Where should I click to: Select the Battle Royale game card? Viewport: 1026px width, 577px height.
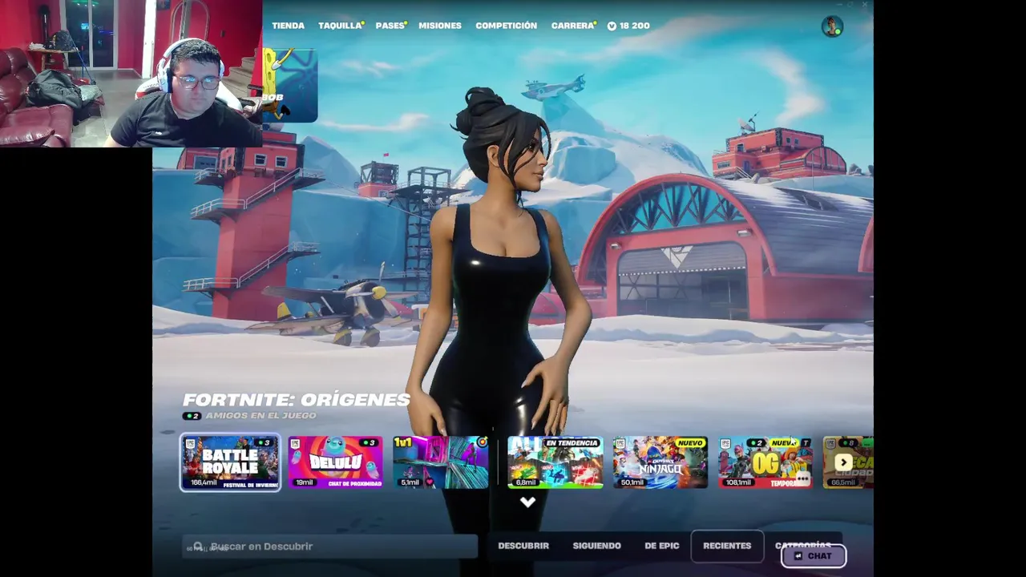pyautogui.click(x=230, y=462)
